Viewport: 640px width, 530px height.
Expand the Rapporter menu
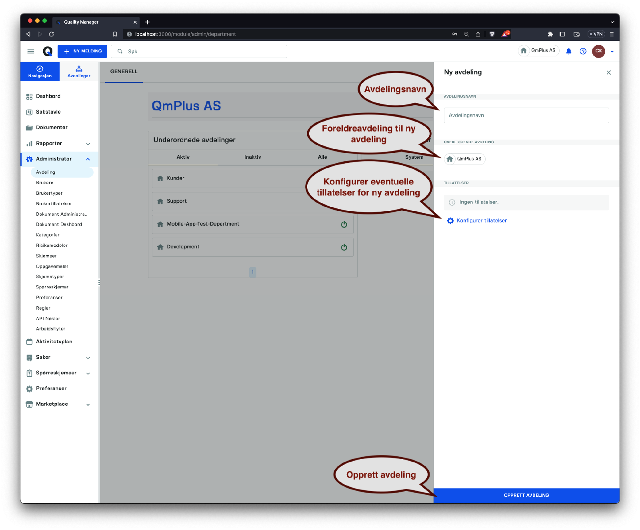pyautogui.click(x=88, y=144)
